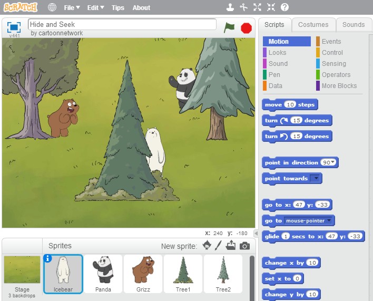Viewport: 373px width, 301px height.
Task: Click the value in set x to block
Action: (297, 278)
